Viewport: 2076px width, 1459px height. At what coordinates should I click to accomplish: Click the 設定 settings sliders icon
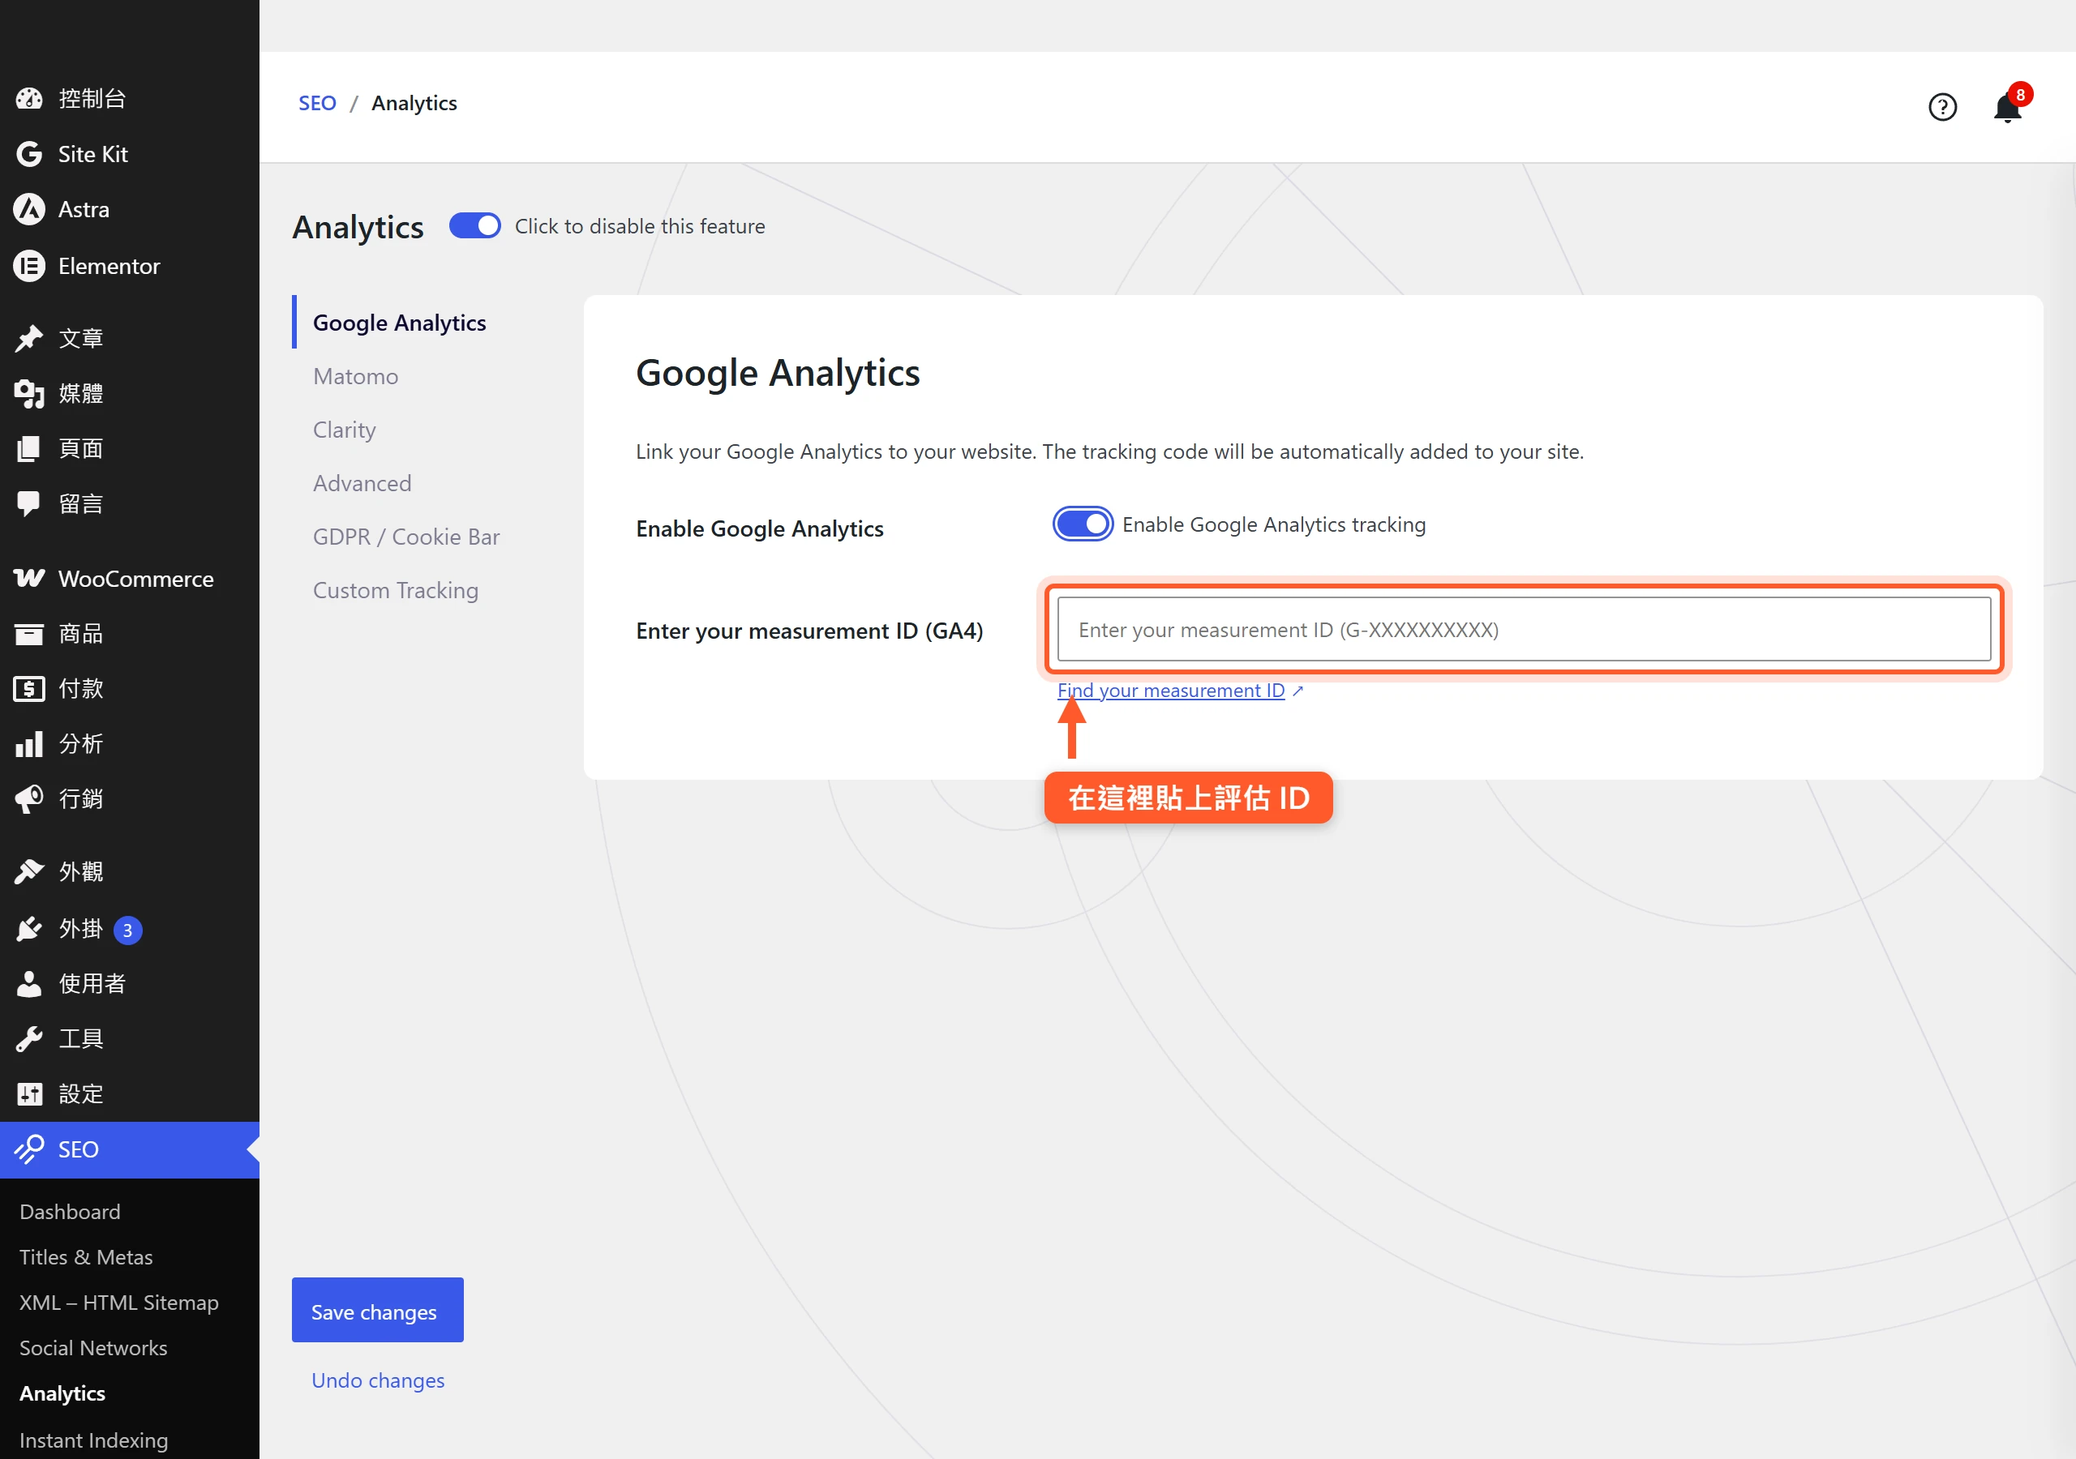click(29, 1095)
